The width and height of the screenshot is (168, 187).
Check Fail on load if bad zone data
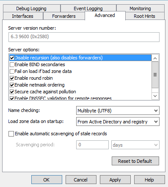[x=12, y=71]
